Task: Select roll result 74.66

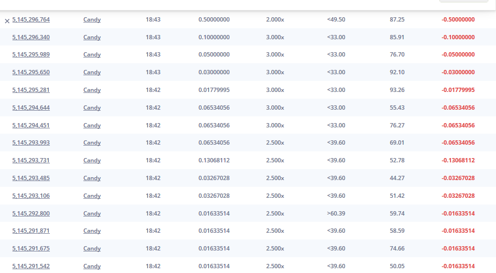Action: [x=397, y=249]
